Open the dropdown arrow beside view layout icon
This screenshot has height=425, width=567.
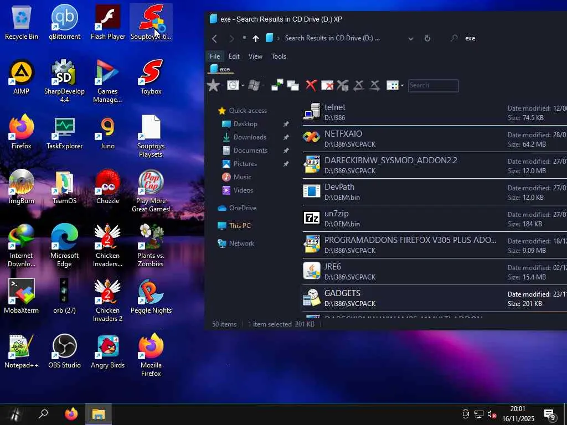[x=402, y=86]
